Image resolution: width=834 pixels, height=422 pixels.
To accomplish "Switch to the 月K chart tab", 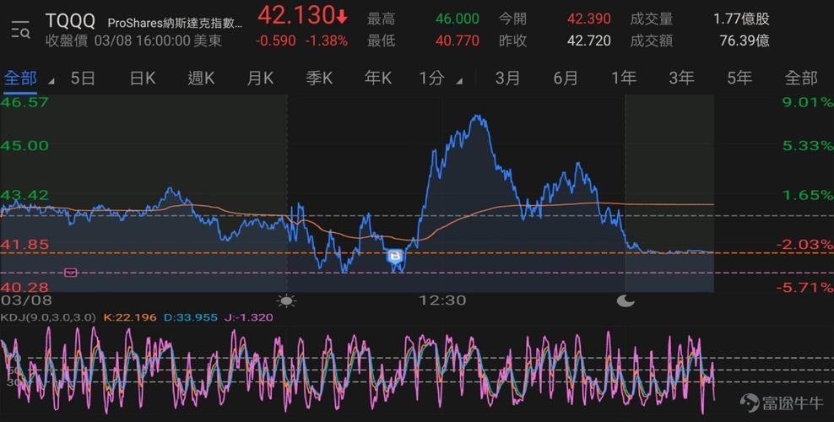I will click(x=260, y=78).
